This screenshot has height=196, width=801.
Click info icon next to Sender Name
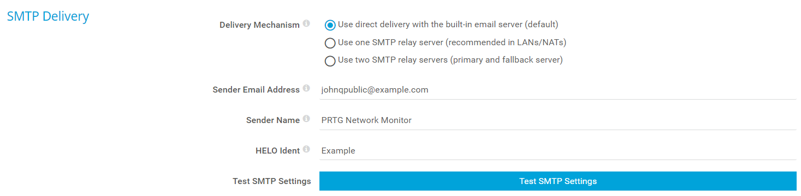pyautogui.click(x=306, y=119)
